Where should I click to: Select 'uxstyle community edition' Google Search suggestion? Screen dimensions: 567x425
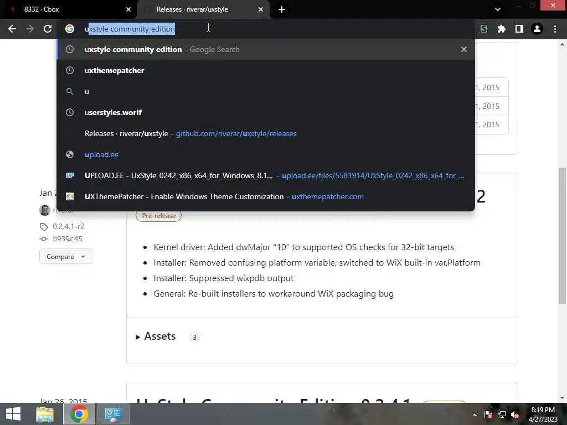pos(266,49)
